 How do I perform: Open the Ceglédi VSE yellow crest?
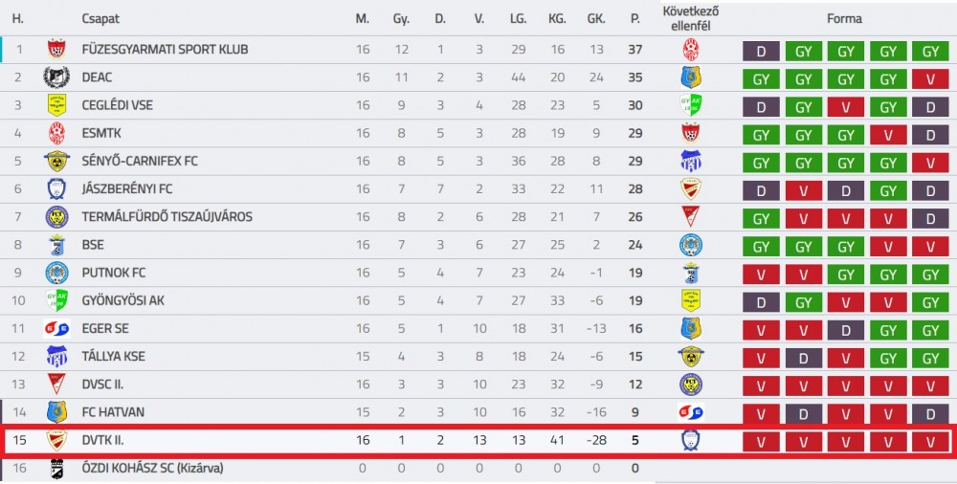click(56, 105)
